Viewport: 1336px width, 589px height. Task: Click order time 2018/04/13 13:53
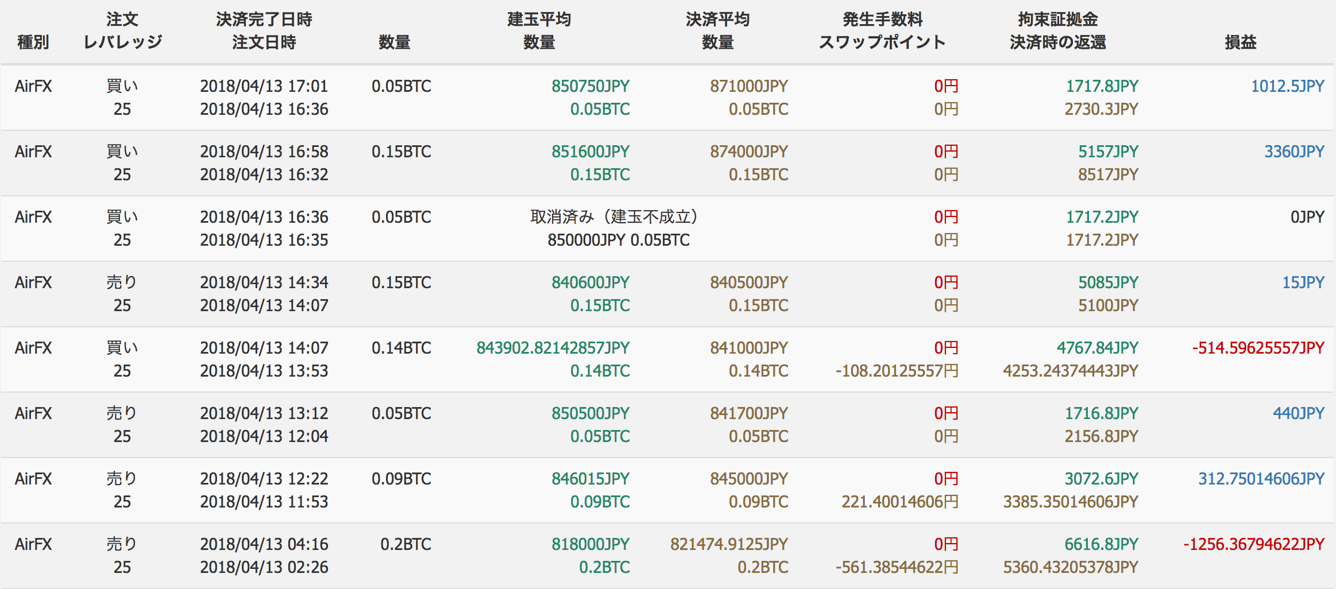[x=264, y=371]
